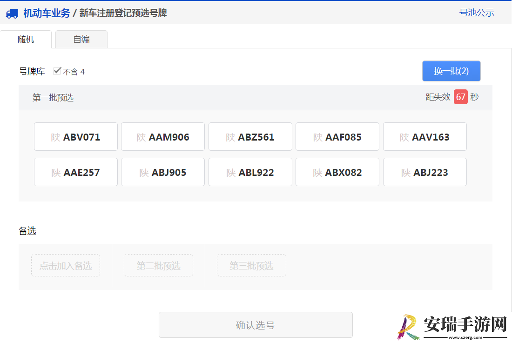Viewport: 512px width, 343px height.
Task: Click the red 67 countdown badge
Action: click(x=460, y=97)
